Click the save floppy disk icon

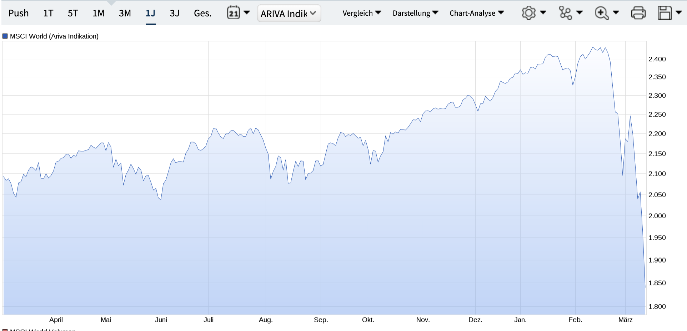(665, 13)
